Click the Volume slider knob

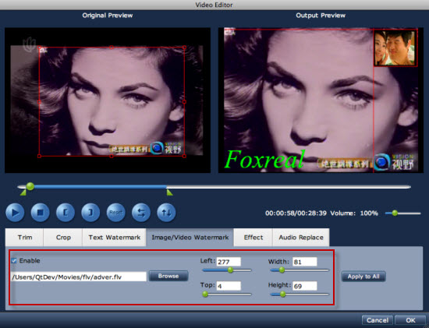click(395, 213)
